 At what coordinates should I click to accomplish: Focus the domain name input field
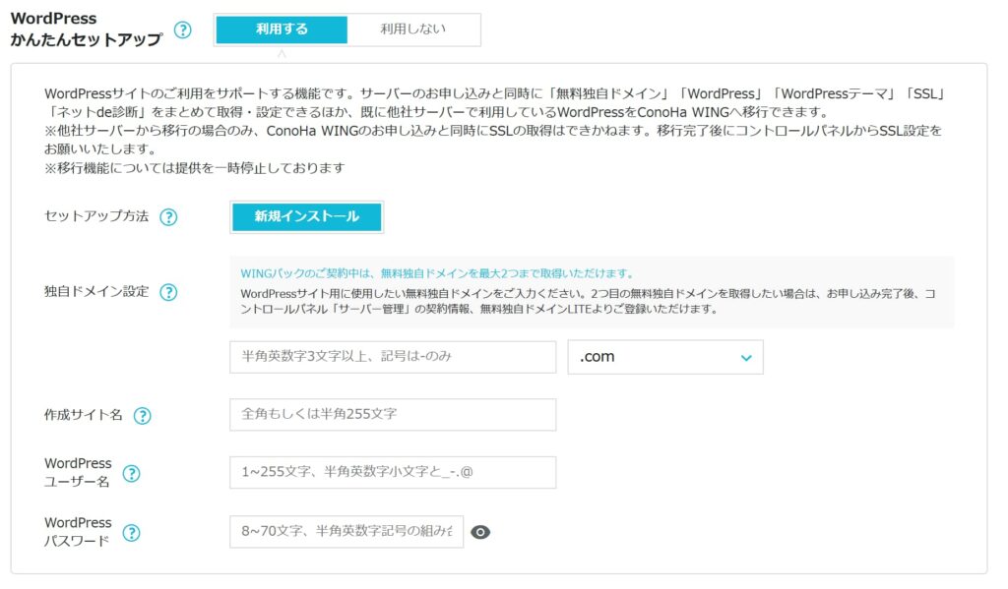click(393, 357)
